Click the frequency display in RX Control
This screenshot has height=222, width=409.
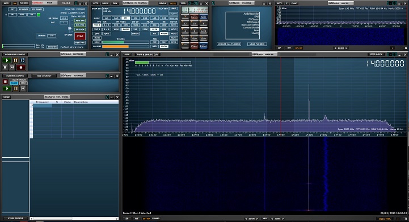[x=140, y=11]
